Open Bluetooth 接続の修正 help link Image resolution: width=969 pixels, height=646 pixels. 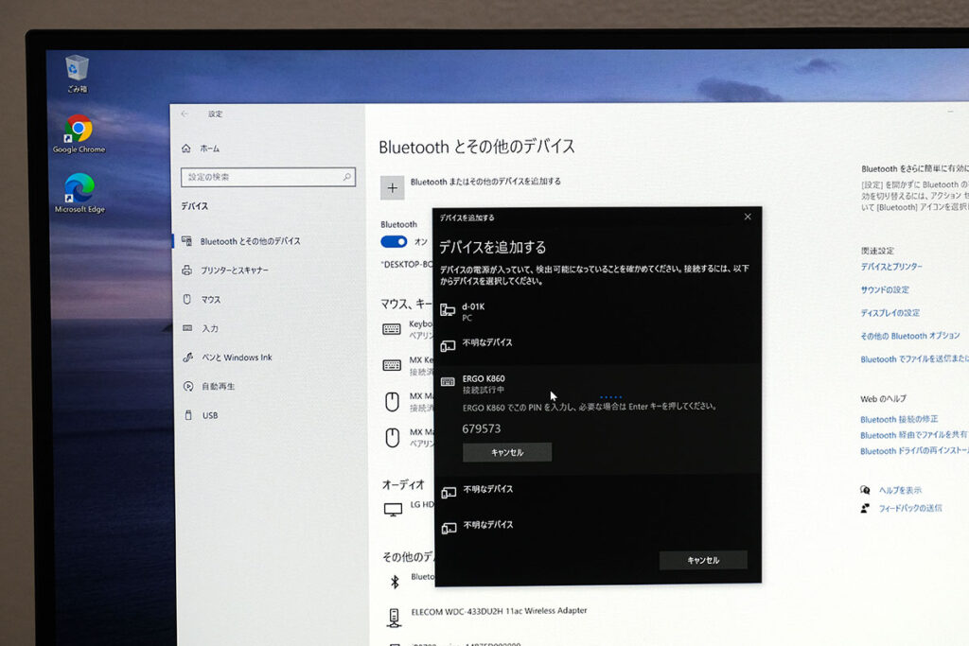click(899, 419)
